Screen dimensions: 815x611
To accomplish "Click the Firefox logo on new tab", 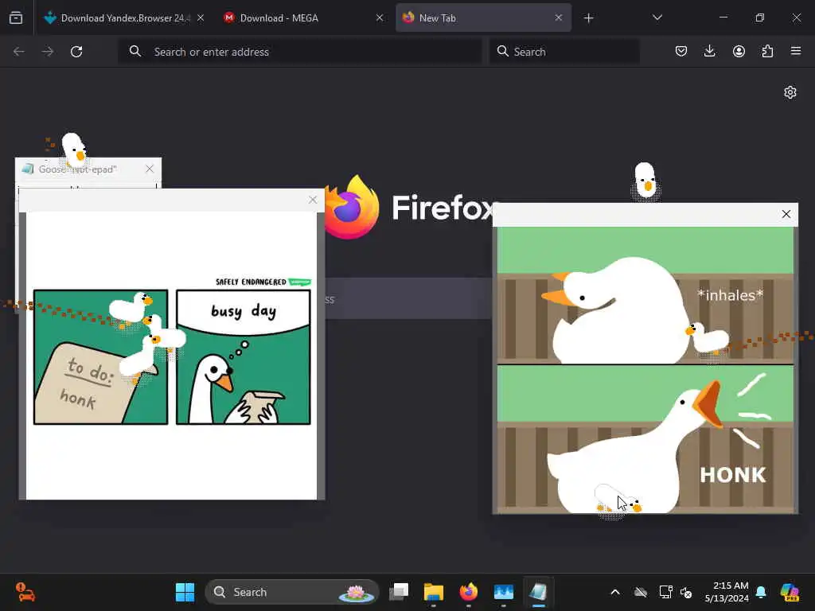I will coord(351,208).
